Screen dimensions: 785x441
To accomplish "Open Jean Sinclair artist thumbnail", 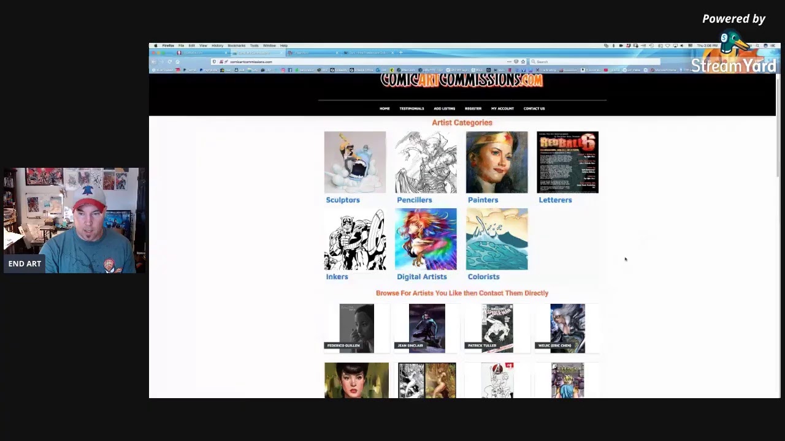I will (427, 328).
